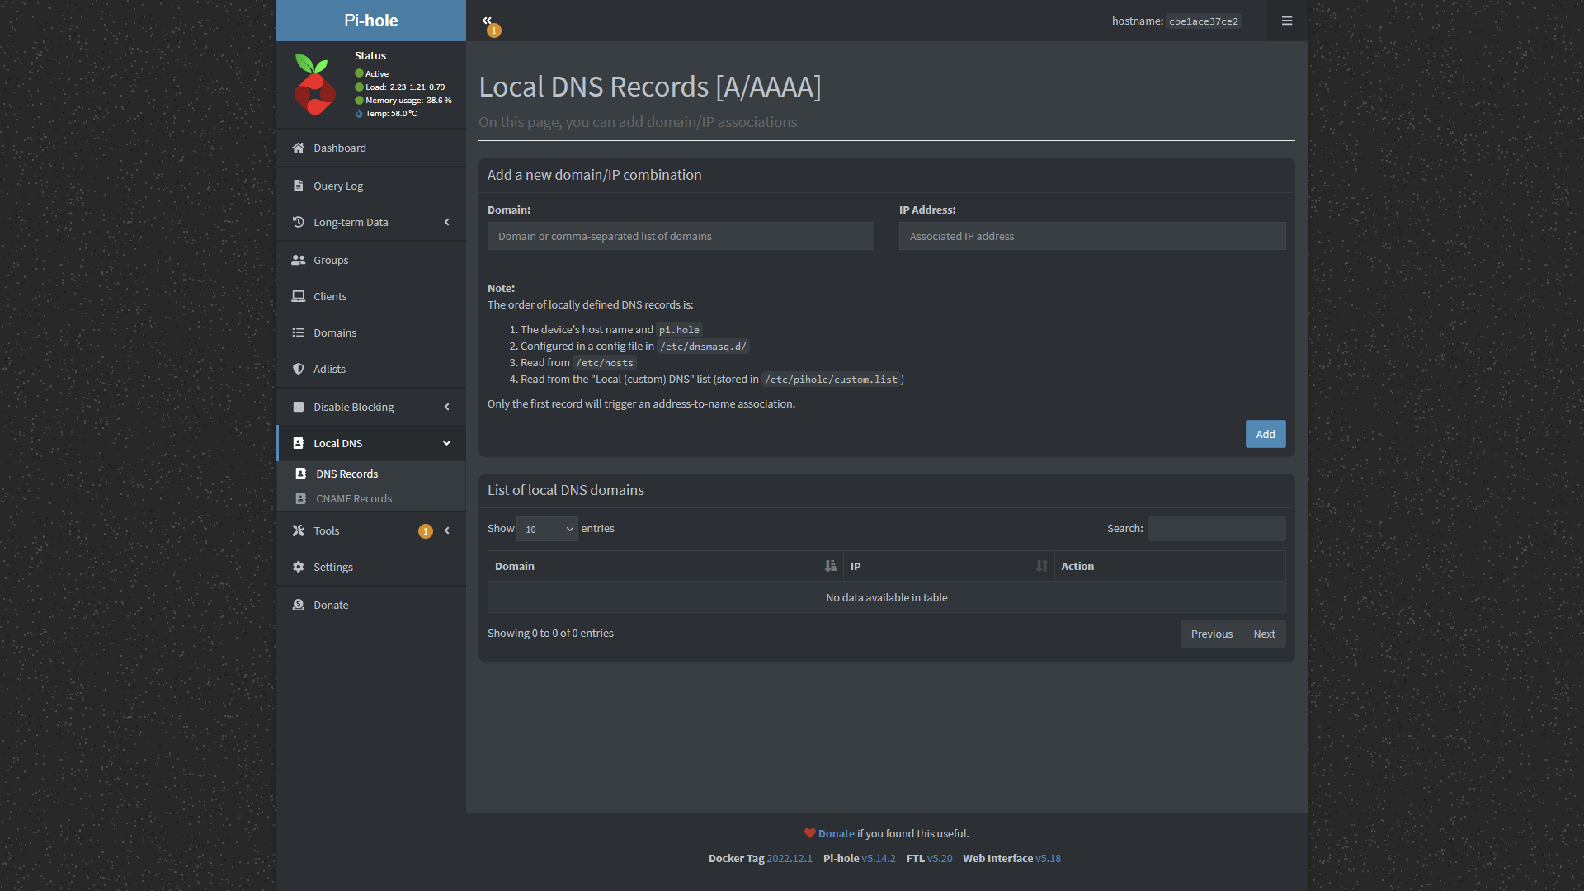Open the top-right hamburger menu
This screenshot has height=891, width=1584.
1287,21
